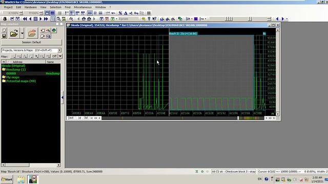The height and width of the screenshot is (184, 328).
Task: Open the Miscellaneous menu
Action: 83,7
